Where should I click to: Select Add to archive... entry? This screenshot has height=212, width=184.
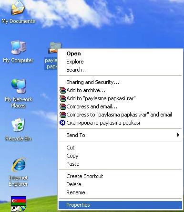point(120,90)
